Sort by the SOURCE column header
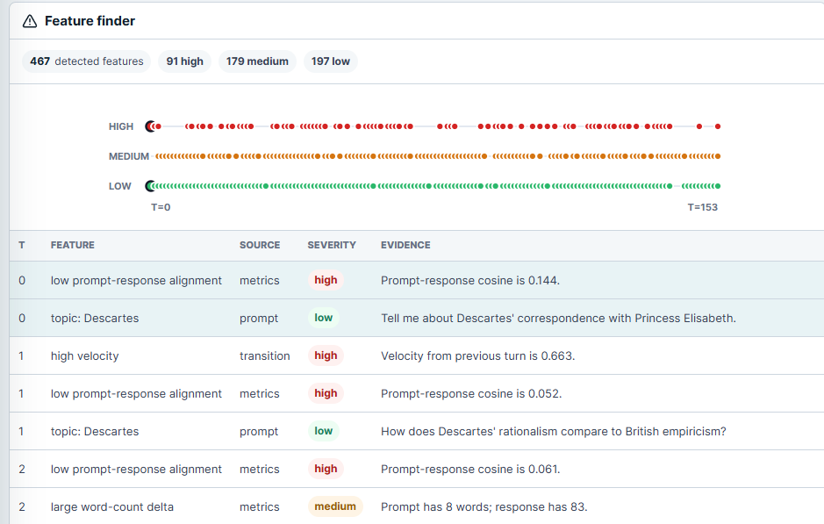824x524 pixels. [260, 246]
